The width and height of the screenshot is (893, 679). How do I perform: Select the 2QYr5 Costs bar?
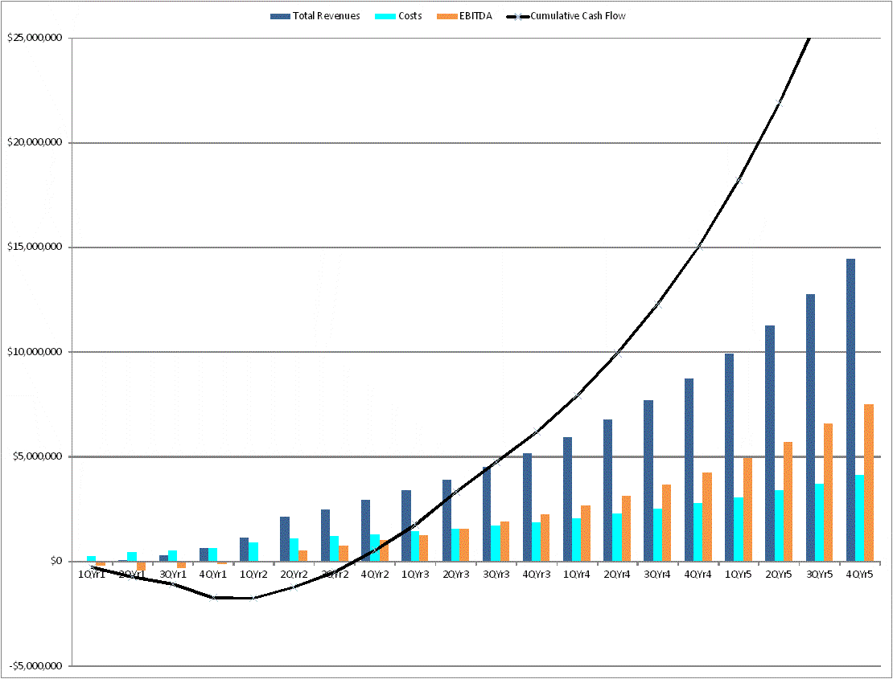pyautogui.click(x=779, y=525)
